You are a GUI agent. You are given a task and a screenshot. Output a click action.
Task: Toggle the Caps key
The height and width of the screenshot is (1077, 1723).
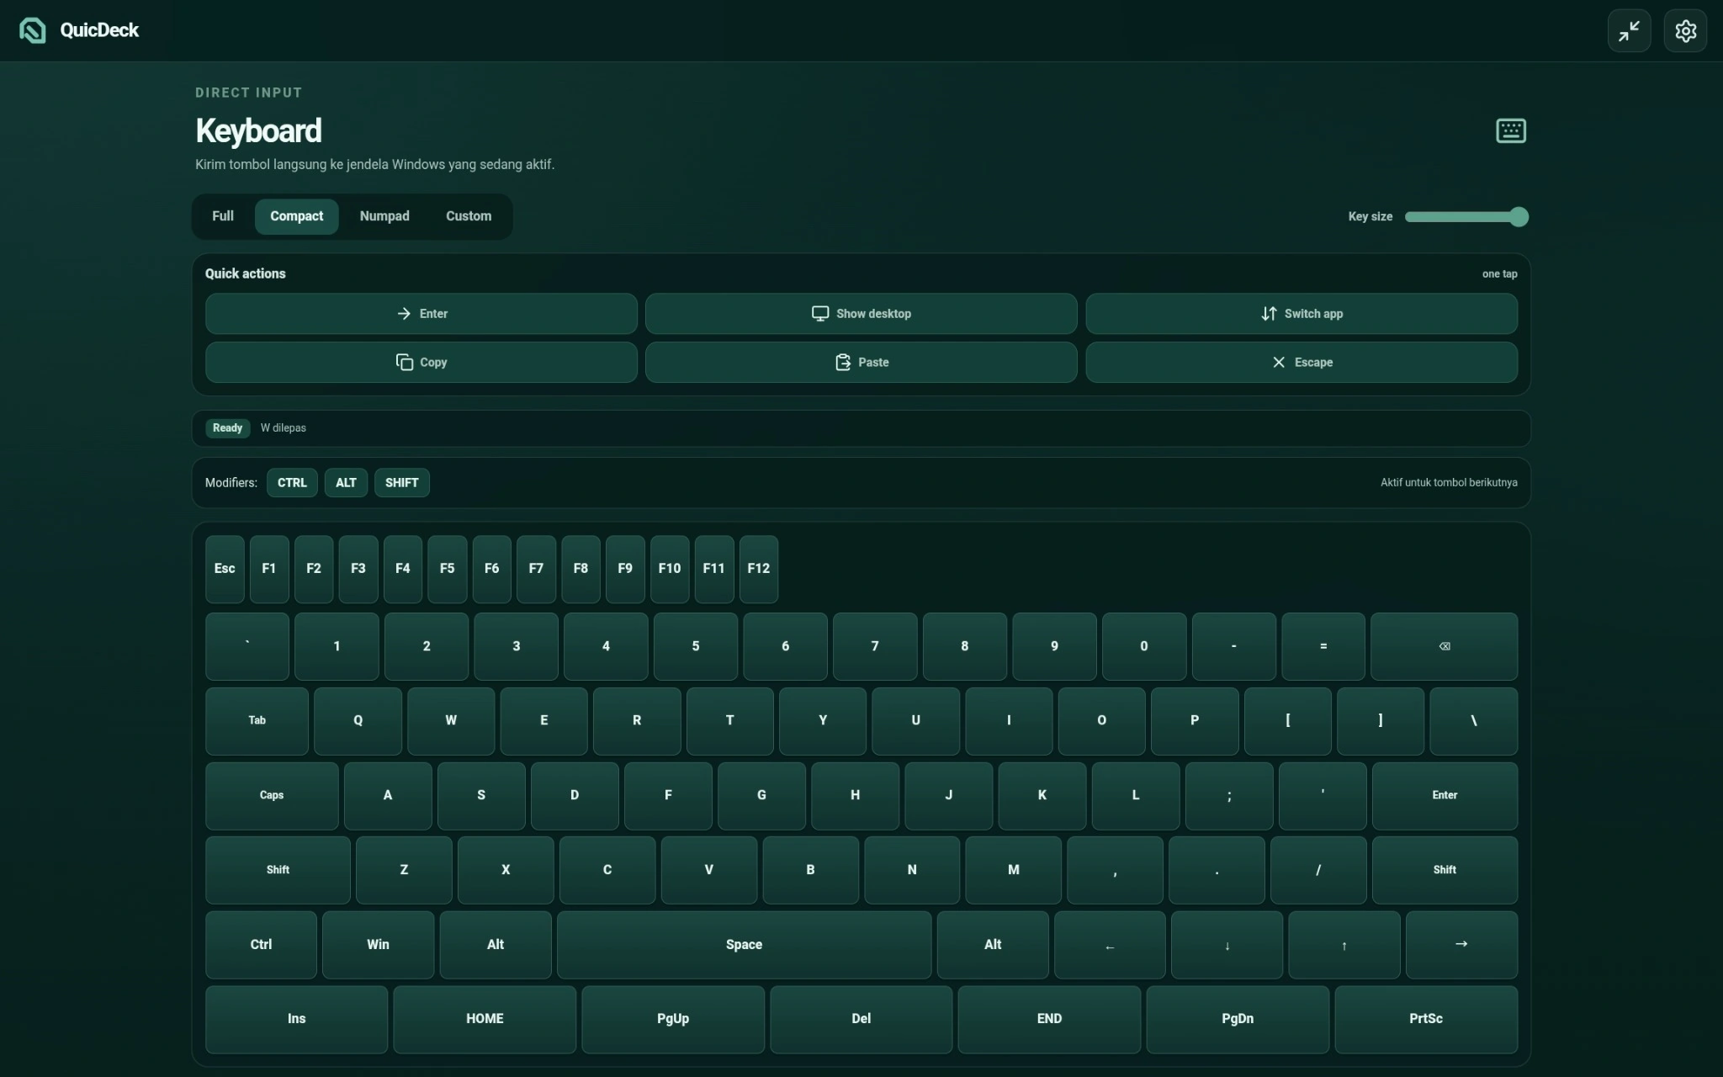(x=272, y=795)
